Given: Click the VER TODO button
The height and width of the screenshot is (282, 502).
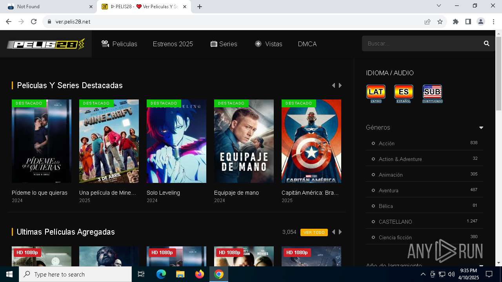Looking at the screenshot, I should [314, 232].
